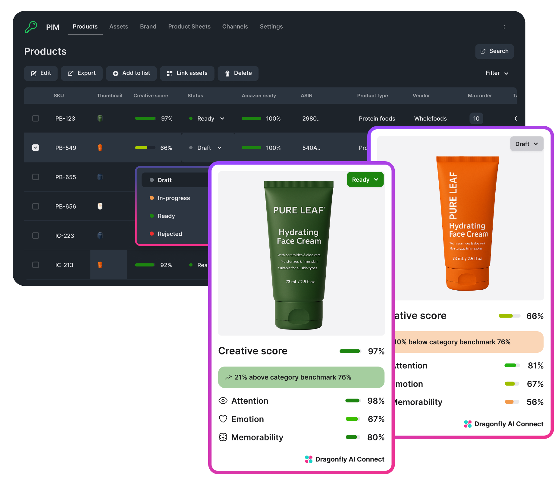Click the Add to list plus icon
Image resolution: width=555 pixels, height=482 pixels.
click(116, 74)
